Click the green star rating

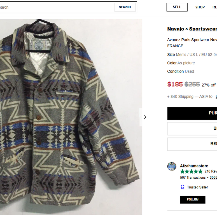pos(191,171)
